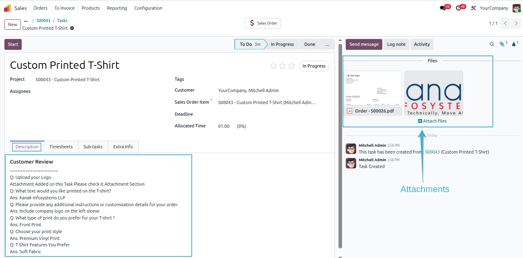Screen dimensions: 523x258
Task: Click the empty Deadline field
Action: tap(273, 114)
